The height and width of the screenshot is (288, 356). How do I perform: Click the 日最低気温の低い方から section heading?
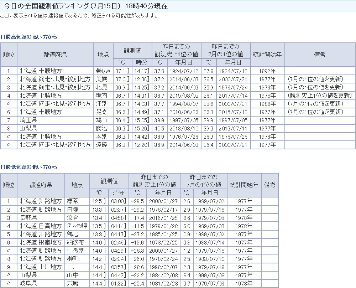[x=28, y=167]
